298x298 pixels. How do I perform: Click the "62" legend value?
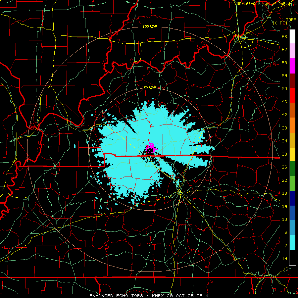coord(284,50)
